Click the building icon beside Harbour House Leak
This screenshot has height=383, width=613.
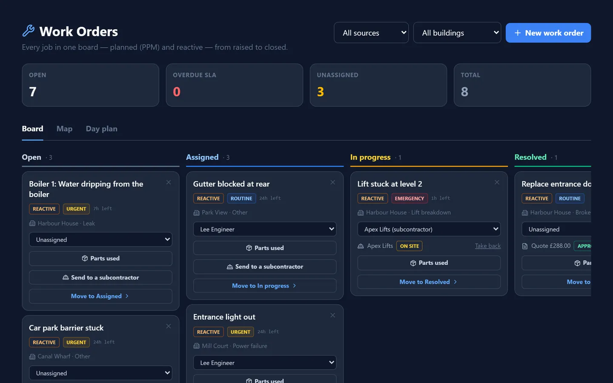(x=32, y=223)
